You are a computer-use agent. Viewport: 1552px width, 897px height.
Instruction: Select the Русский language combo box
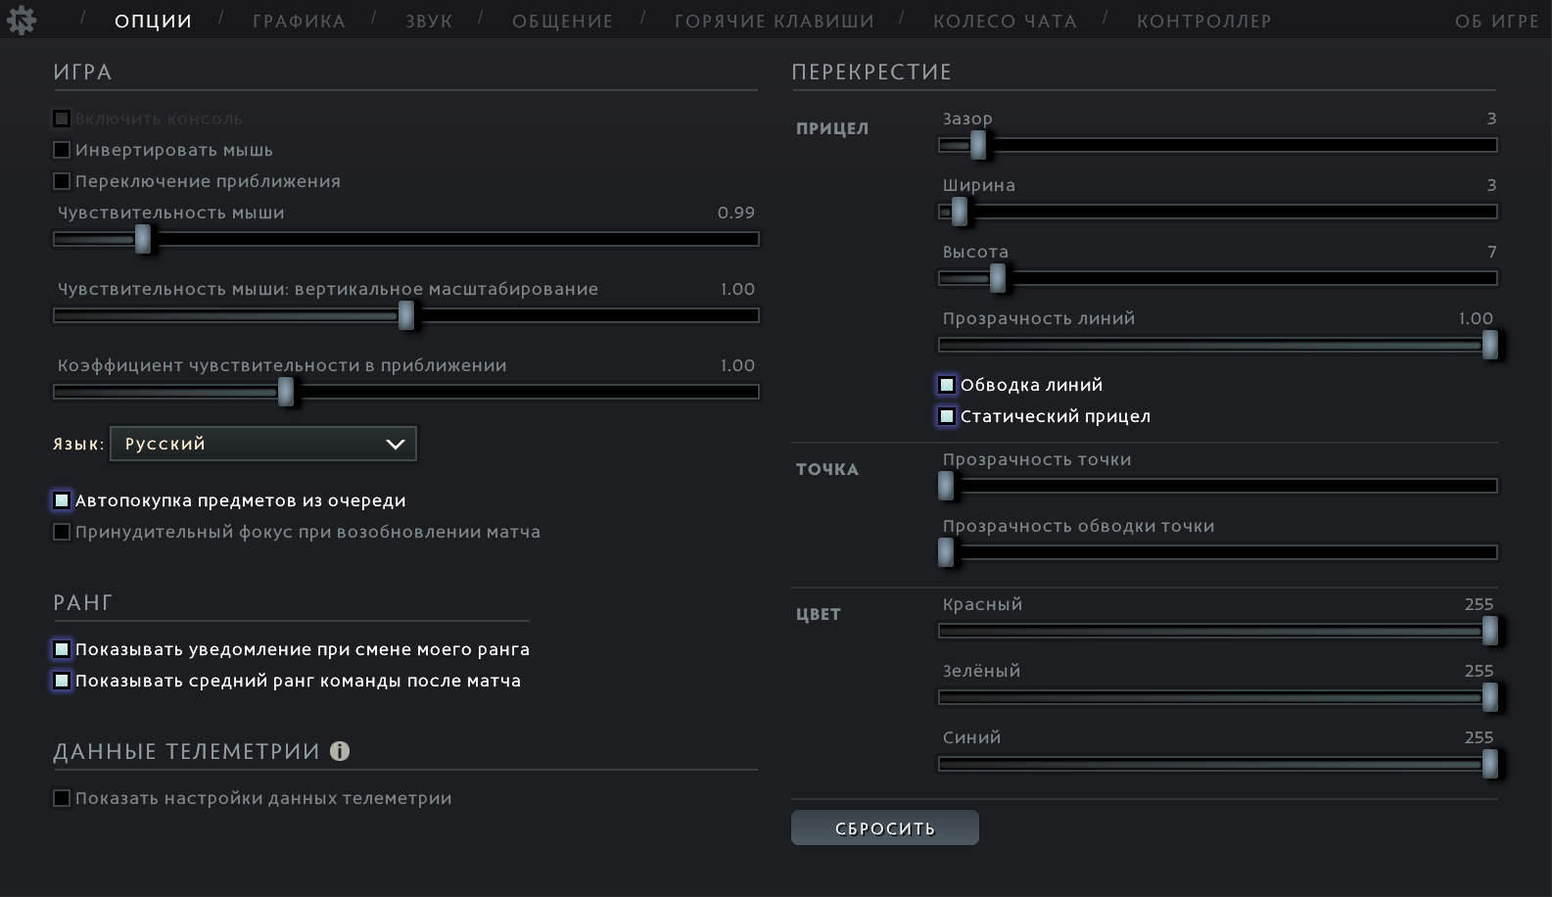[x=263, y=444]
